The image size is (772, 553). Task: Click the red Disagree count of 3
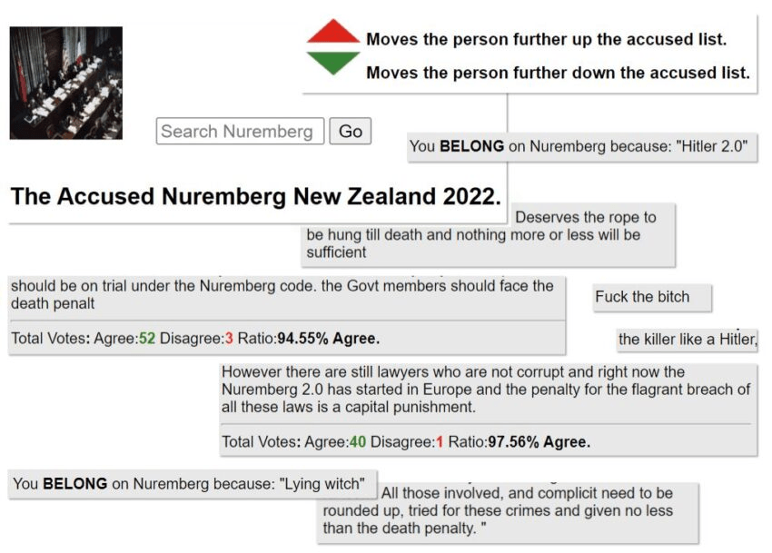pyautogui.click(x=229, y=339)
